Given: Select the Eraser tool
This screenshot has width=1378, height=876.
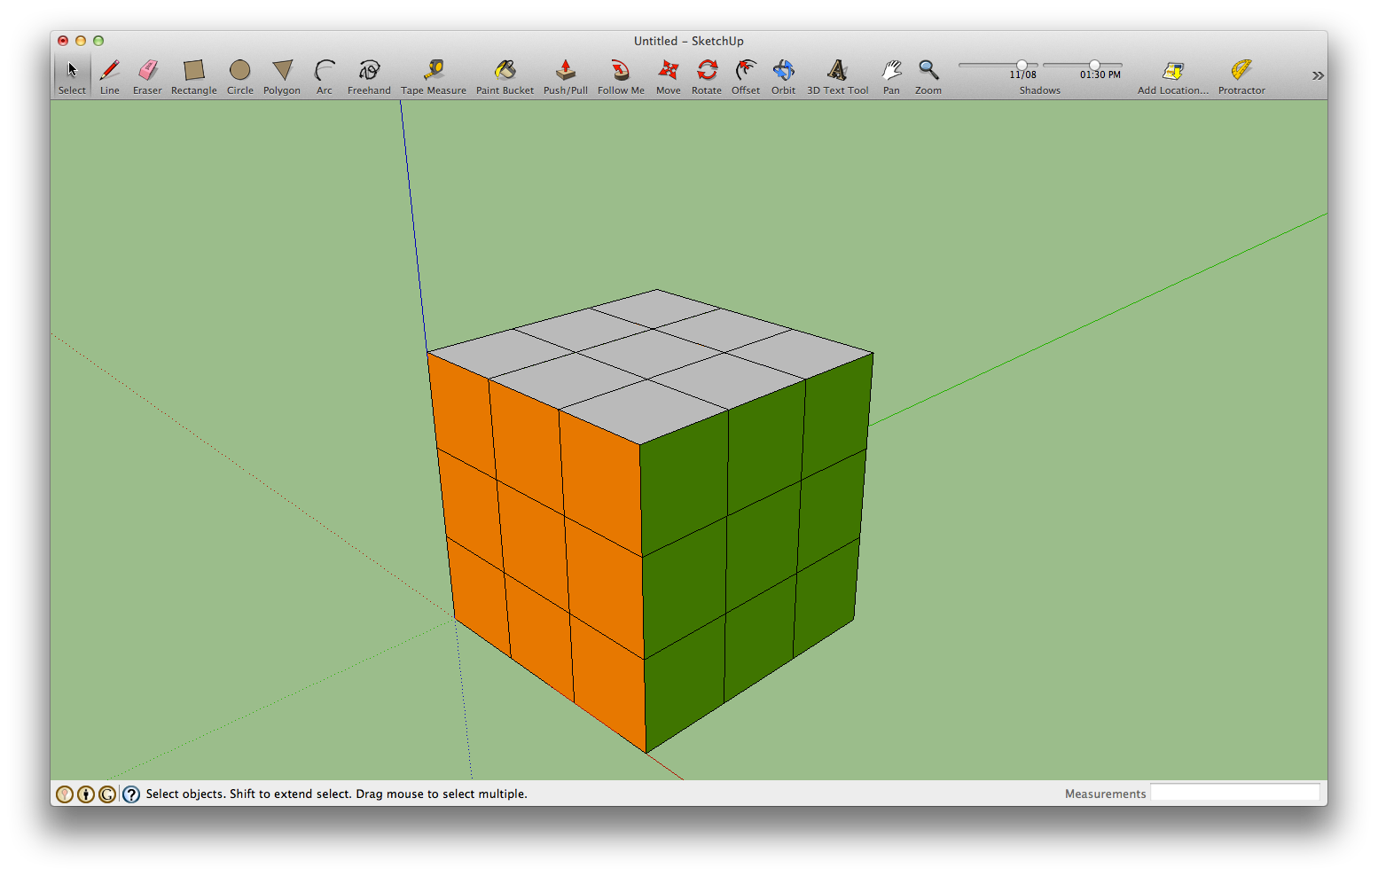Looking at the screenshot, I should coord(147,71).
